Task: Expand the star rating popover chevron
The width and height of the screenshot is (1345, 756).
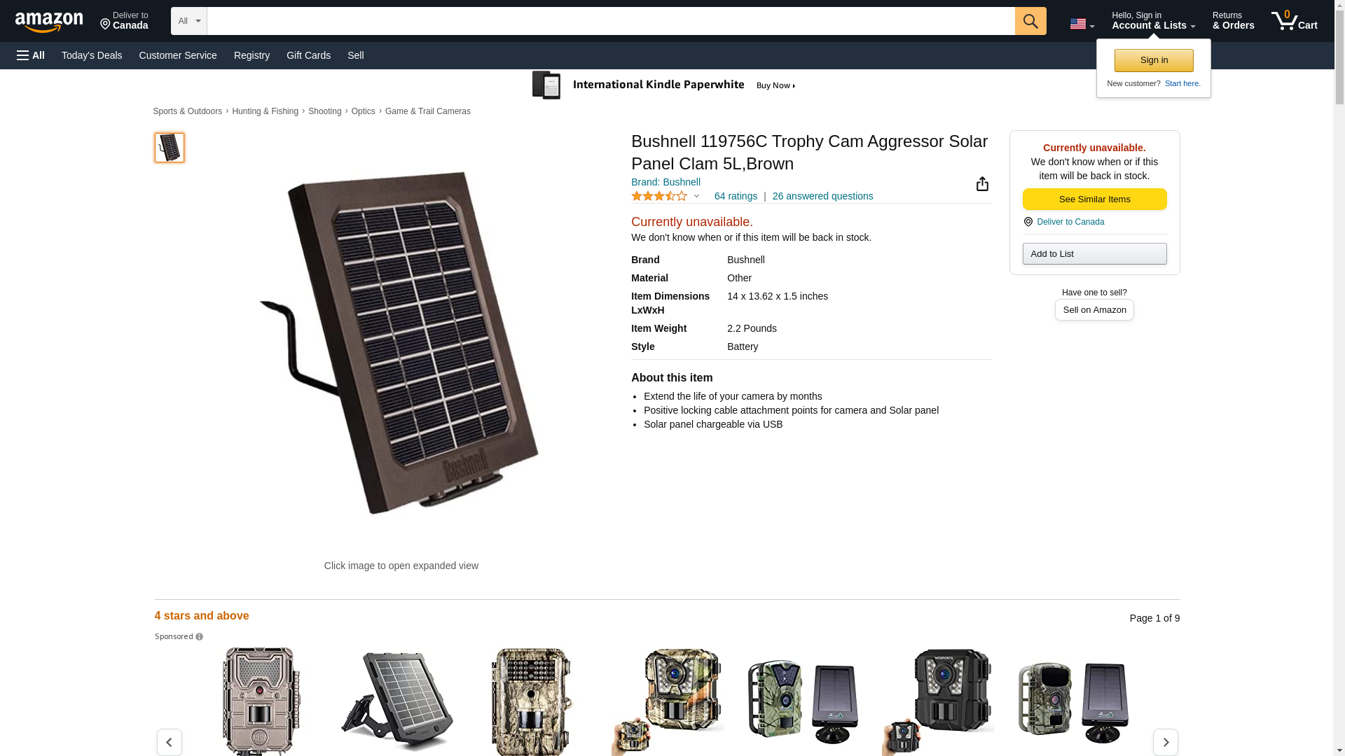Action: point(696,197)
